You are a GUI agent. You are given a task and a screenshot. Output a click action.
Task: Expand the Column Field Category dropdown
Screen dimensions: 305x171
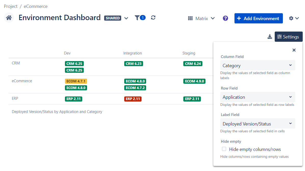pyautogui.click(x=257, y=65)
